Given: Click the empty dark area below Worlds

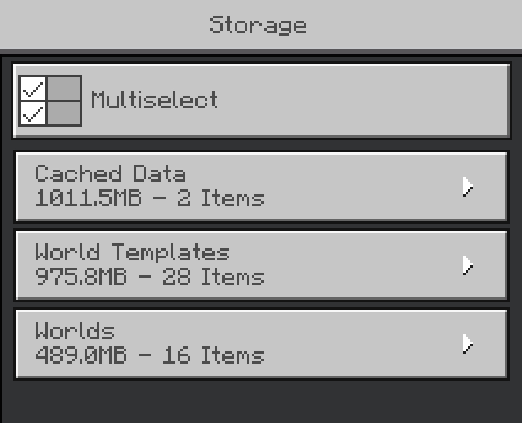Looking at the screenshot, I should pyautogui.click(x=262, y=402).
